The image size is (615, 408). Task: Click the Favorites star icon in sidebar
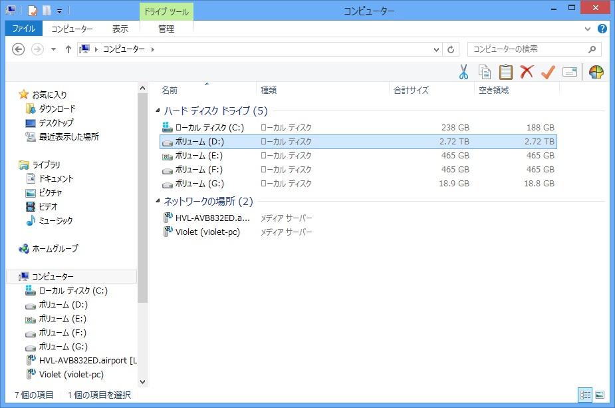tap(23, 95)
